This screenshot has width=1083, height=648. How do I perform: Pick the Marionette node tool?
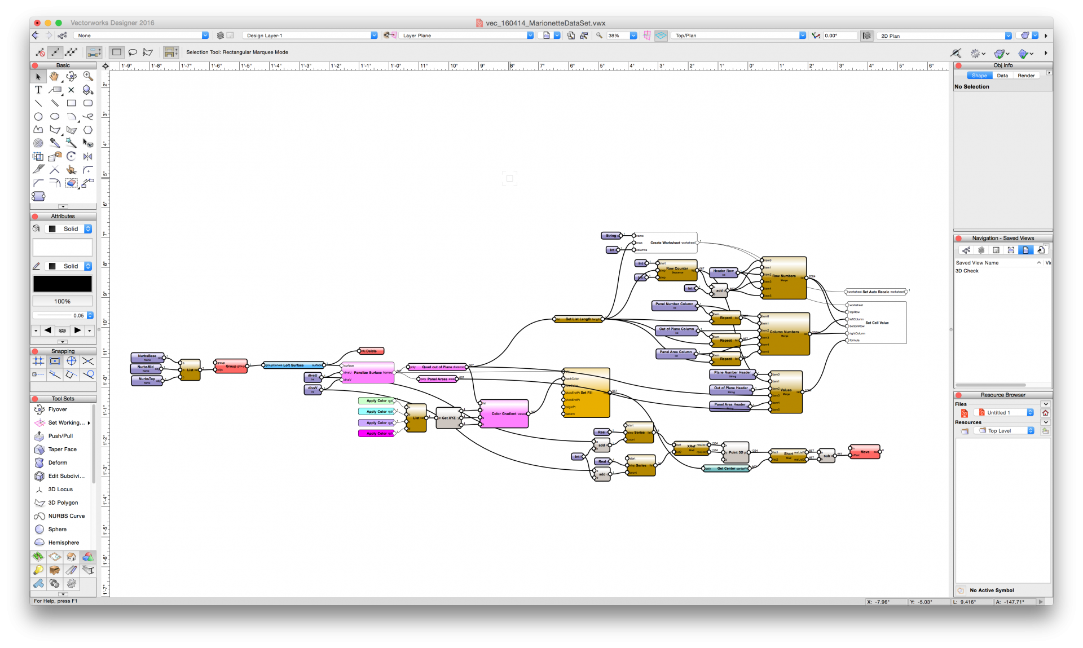click(x=38, y=196)
